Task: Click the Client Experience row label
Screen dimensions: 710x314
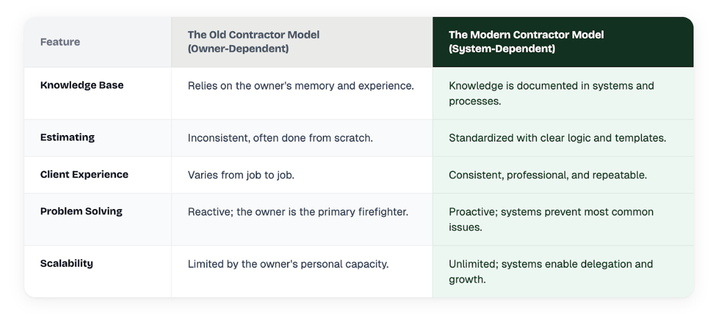Action: (x=84, y=174)
